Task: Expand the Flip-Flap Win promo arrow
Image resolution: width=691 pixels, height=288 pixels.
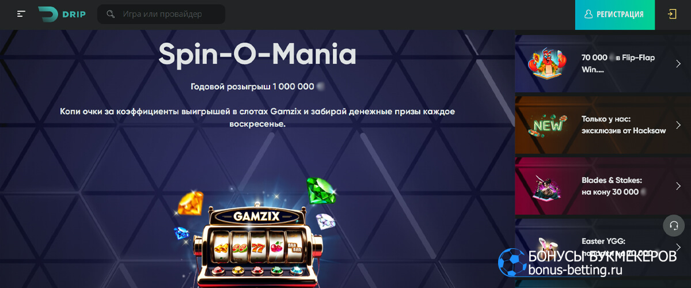Action: (x=678, y=64)
